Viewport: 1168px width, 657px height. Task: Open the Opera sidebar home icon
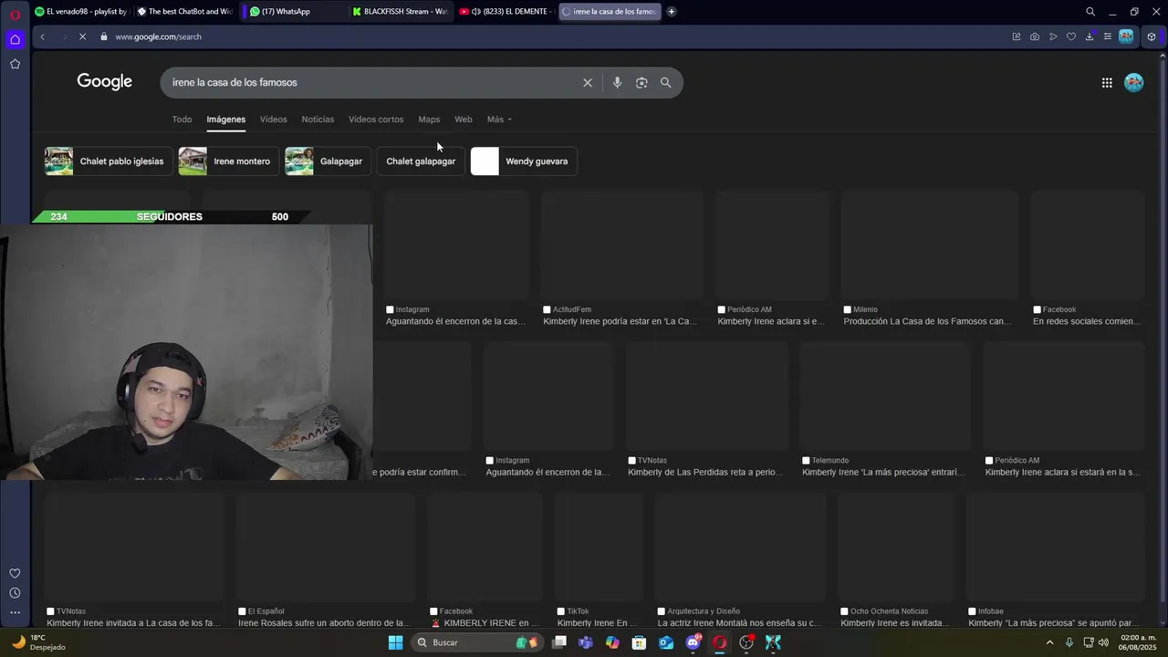(15, 39)
